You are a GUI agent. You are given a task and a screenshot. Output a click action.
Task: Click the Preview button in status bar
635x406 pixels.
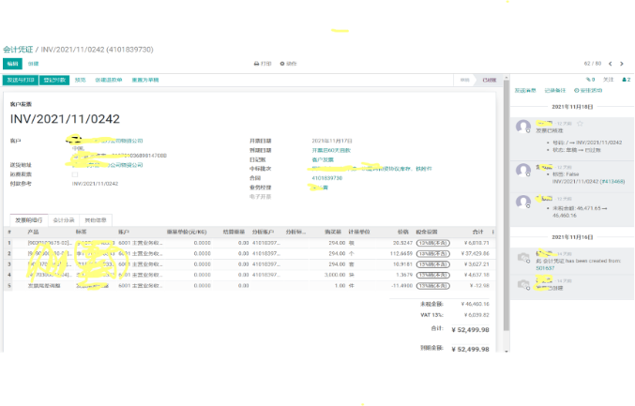(80, 80)
